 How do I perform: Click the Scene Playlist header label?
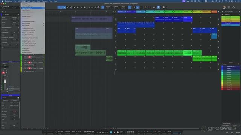tap(229, 12)
